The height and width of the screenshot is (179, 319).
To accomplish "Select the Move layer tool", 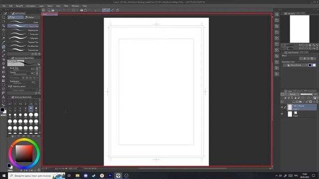I will coord(3,30).
